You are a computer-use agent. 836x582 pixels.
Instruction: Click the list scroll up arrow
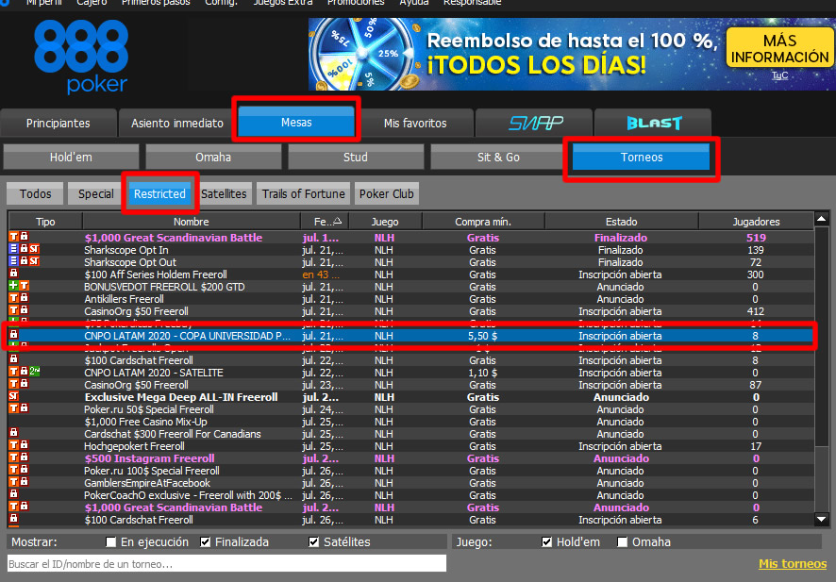click(822, 219)
